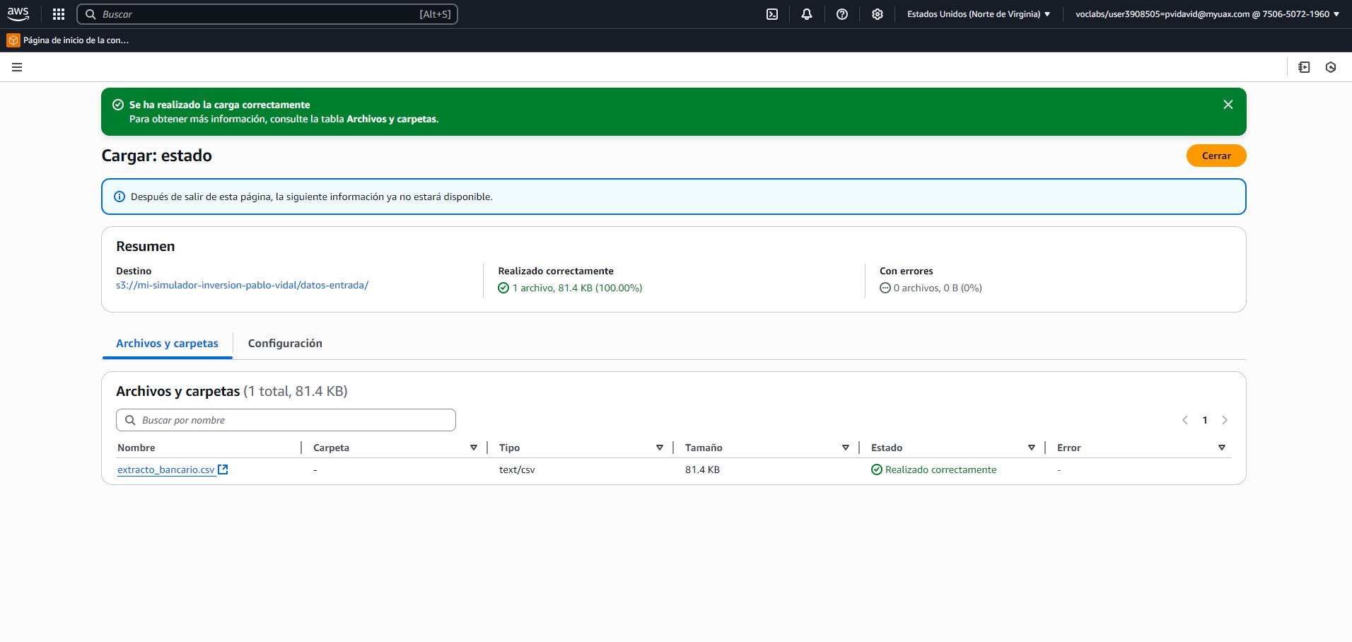This screenshot has width=1352, height=642.
Task: Go to next page of files
Action: 1225,420
